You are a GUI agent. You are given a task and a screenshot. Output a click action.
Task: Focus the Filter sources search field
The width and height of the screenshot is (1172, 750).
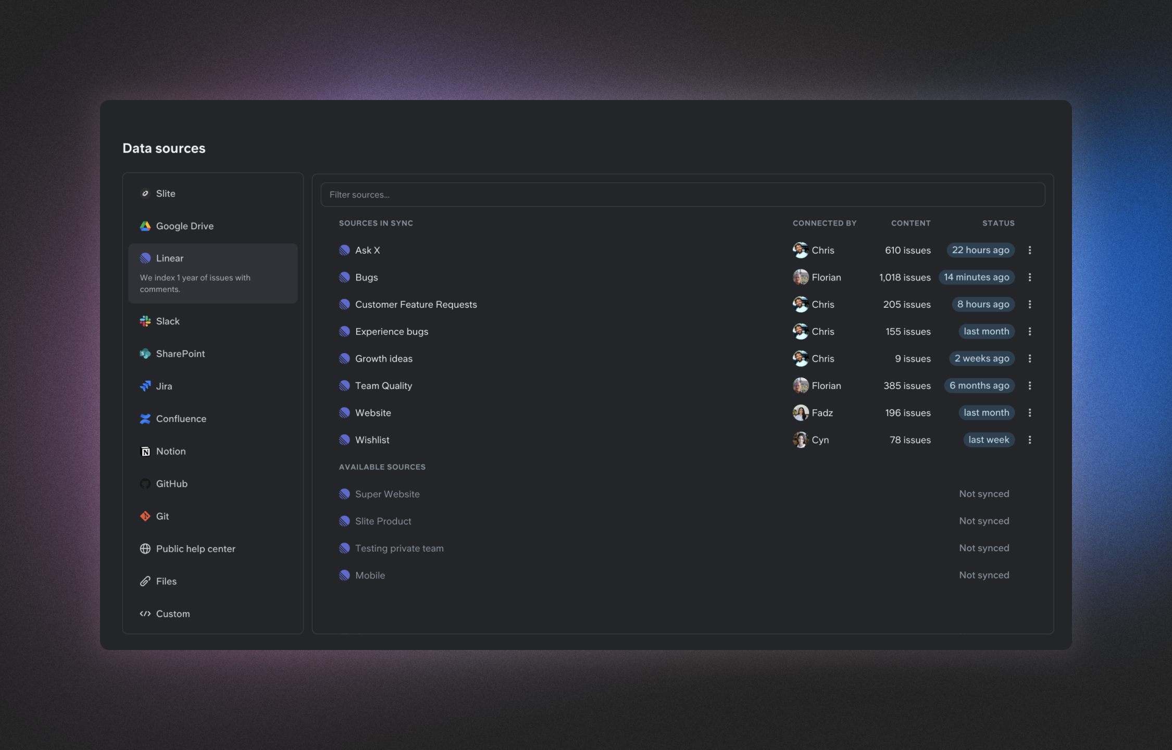(682, 194)
